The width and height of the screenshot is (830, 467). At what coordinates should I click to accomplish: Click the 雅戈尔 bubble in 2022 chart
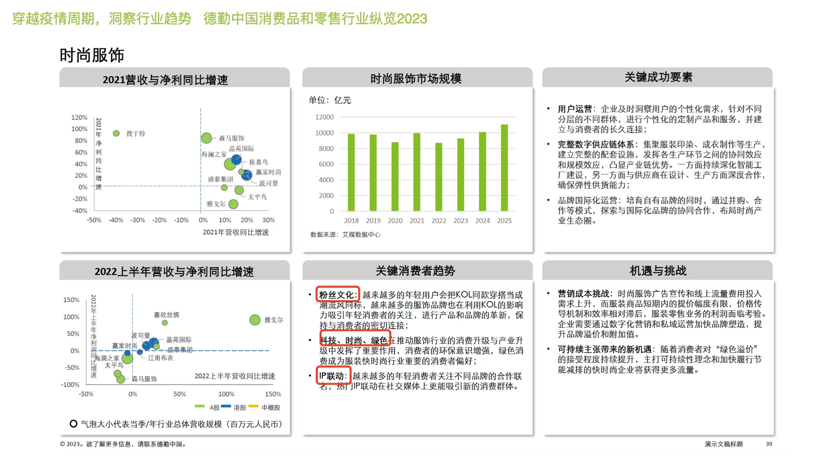[x=254, y=320]
